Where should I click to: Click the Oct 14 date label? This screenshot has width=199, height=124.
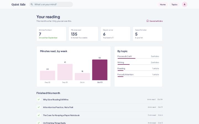pos(160,99)
